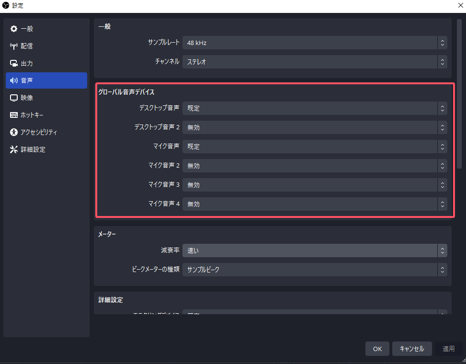Image resolution: width=466 pixels, height=364 pixels.
Task: Click the tools icon next to 詳細設定
Action: (x=14, y=149)
